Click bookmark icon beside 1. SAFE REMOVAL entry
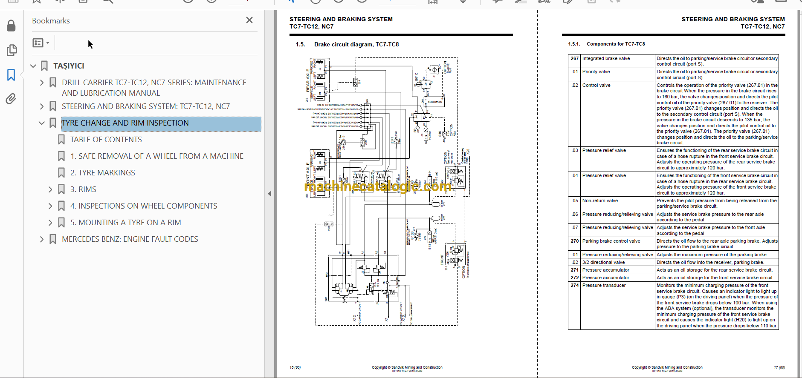802x378 pixels. (x=61, y=156)
